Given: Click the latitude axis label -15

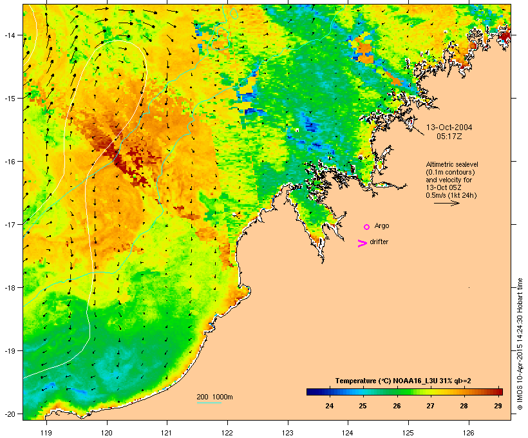Looking at the screenshot, I should click(x=9, y=98).
